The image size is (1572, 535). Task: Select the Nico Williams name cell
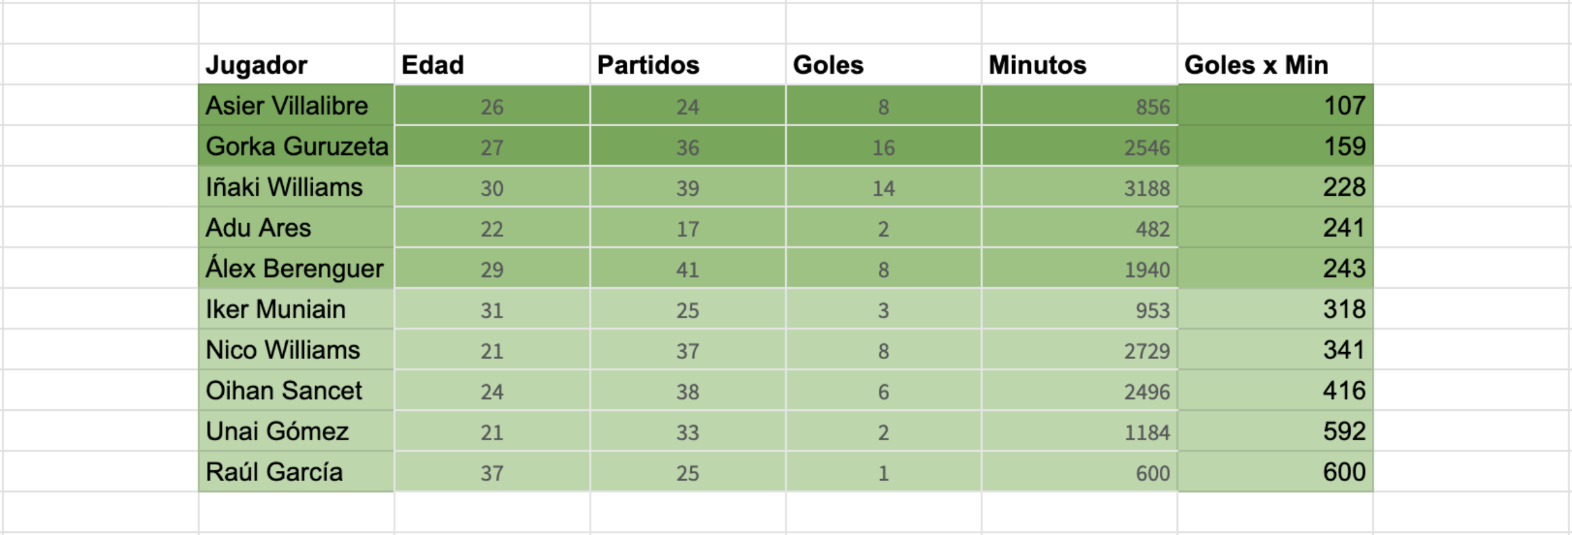click(x=295, y=350)
